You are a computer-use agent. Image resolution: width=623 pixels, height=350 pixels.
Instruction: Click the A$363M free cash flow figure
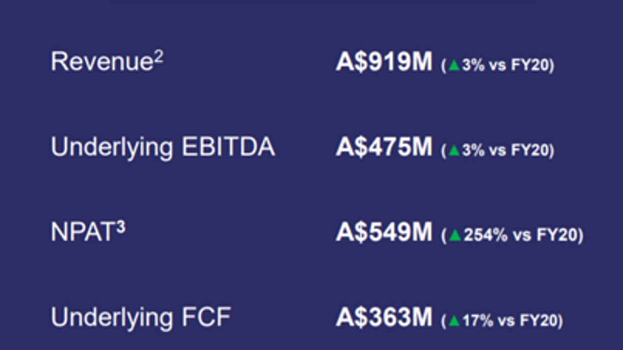[x=384, y=318]
